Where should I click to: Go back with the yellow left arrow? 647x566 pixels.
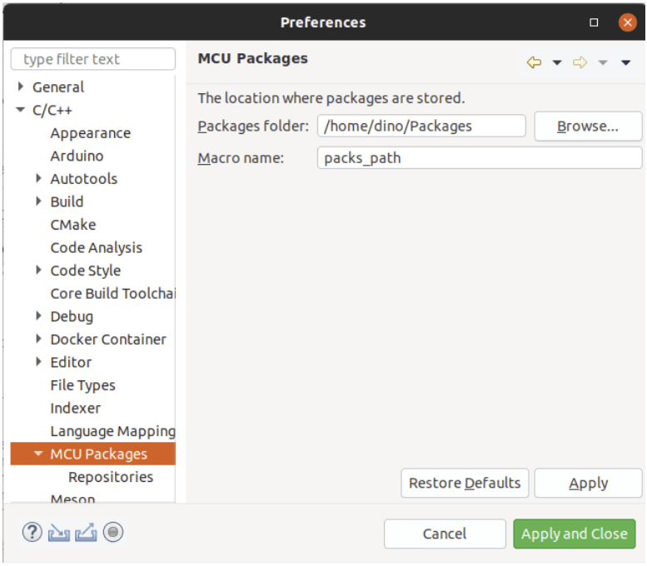(535, 62)
